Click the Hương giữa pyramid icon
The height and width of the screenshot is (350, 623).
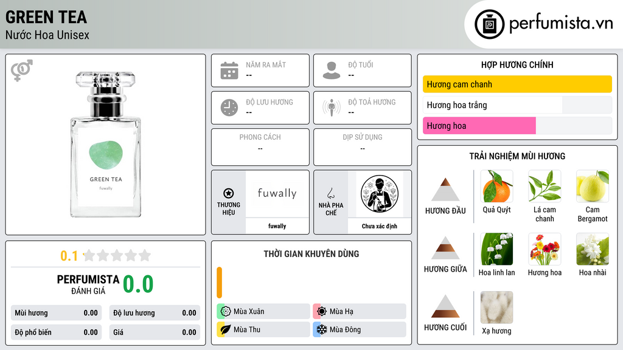tap(445, 248)
